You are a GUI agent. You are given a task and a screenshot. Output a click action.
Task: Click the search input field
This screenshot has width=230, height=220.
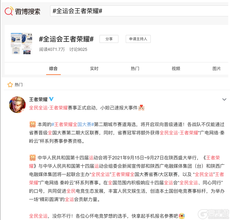139,11
